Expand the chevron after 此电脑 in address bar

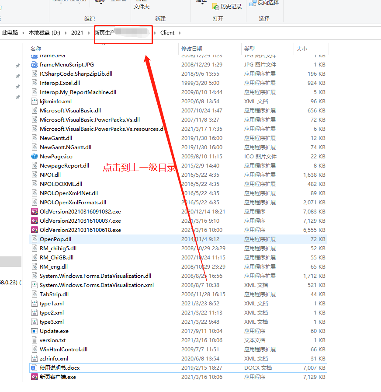pos(23,33)
